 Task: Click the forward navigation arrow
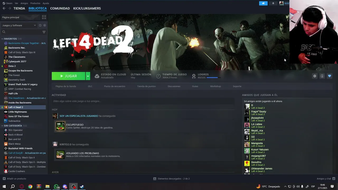pos(10,8)
